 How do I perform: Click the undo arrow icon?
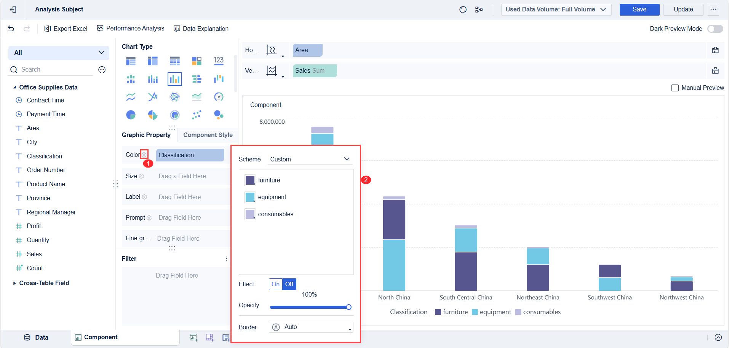[x=11, y=29]
